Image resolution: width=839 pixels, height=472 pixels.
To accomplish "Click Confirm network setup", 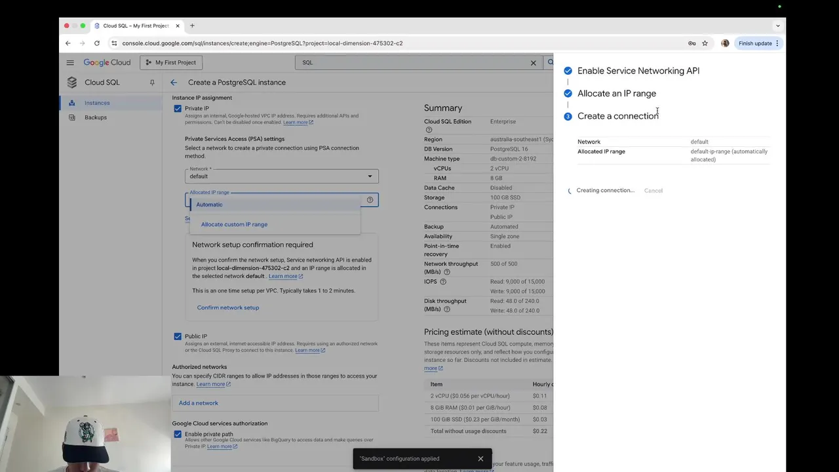I will tap(228, 307).
